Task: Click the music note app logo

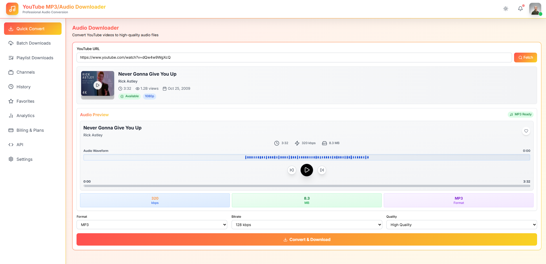Action: point(12,9)
